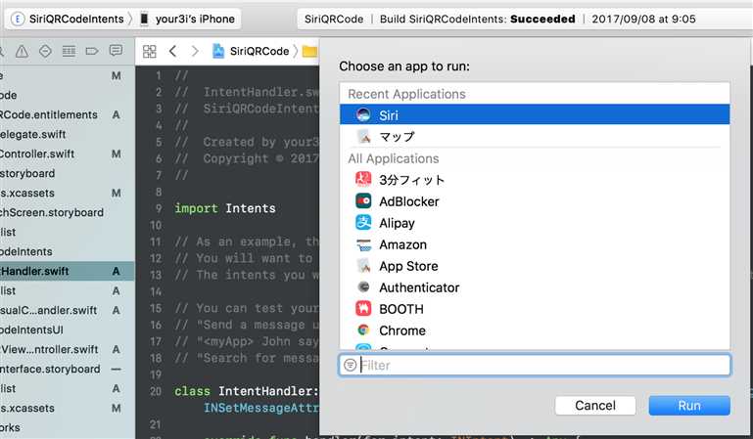This screenshot has height=439, width=753.
Task: Select マップ in Recent Applications
Action: click(535, 137)
